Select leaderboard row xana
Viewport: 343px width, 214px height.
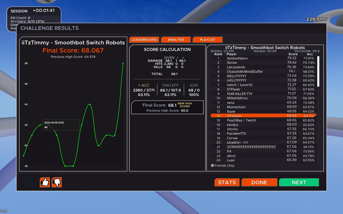(264, 102)
